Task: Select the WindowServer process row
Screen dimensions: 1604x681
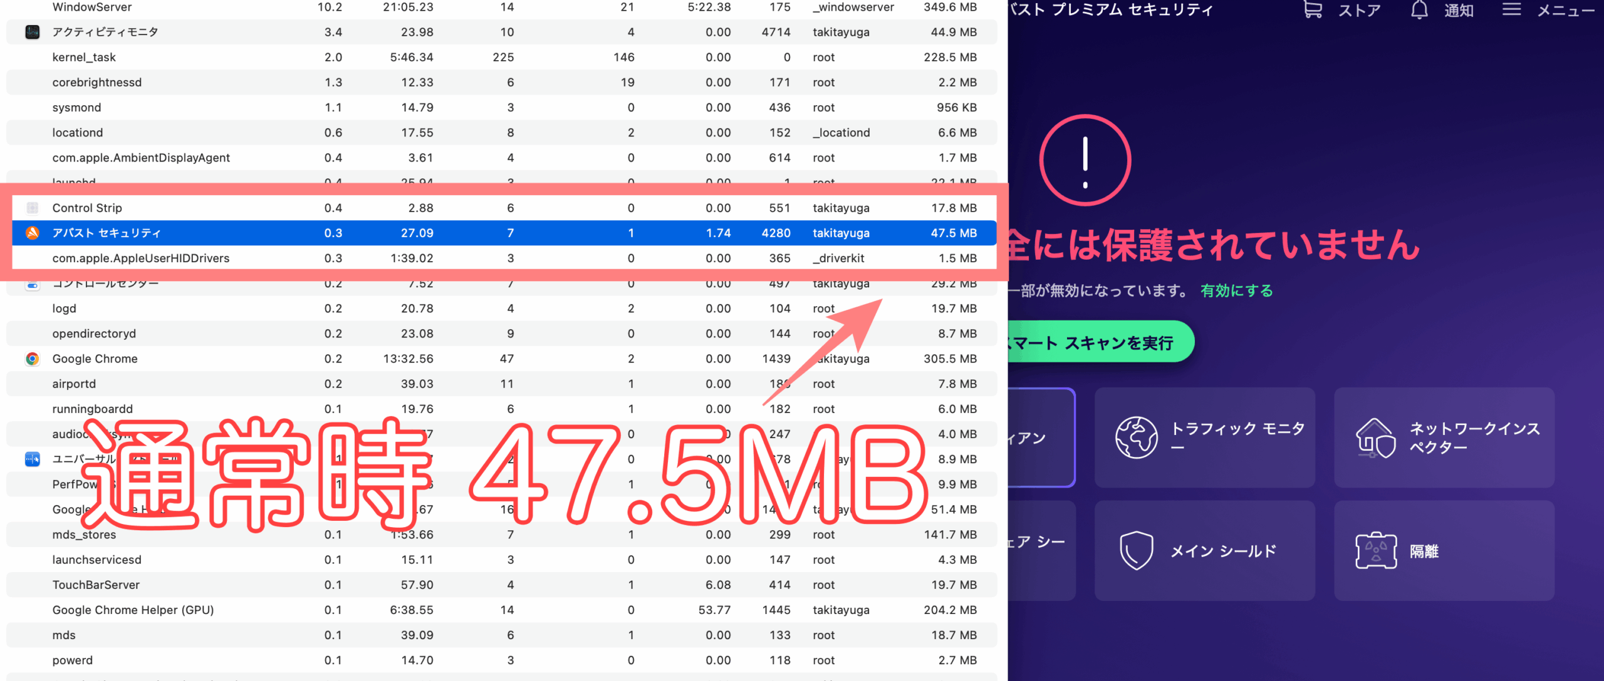Action: pos(501,7)
